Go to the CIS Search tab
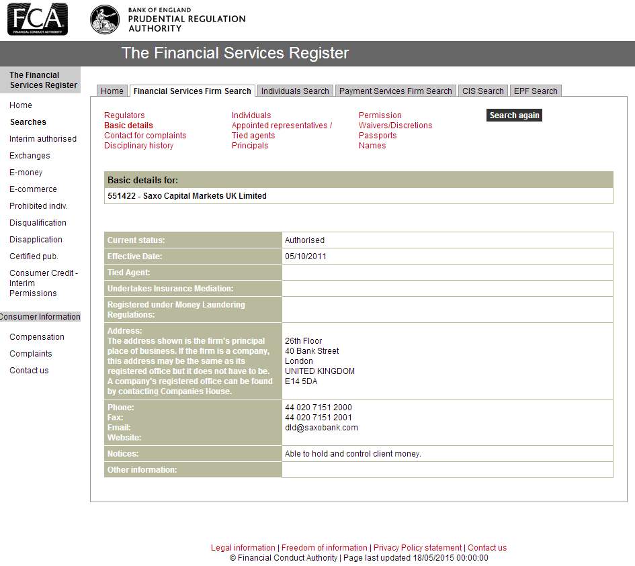This screenshot has height=566, width=635. pos(483,91)
